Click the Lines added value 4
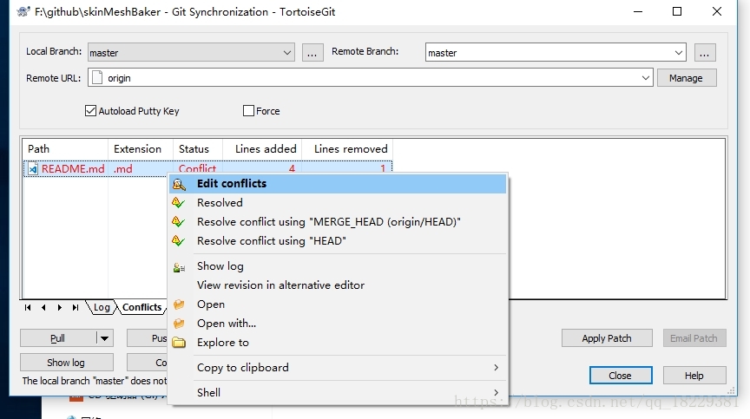The width and height of the screenshot is (750, 419). click(292, 168)
